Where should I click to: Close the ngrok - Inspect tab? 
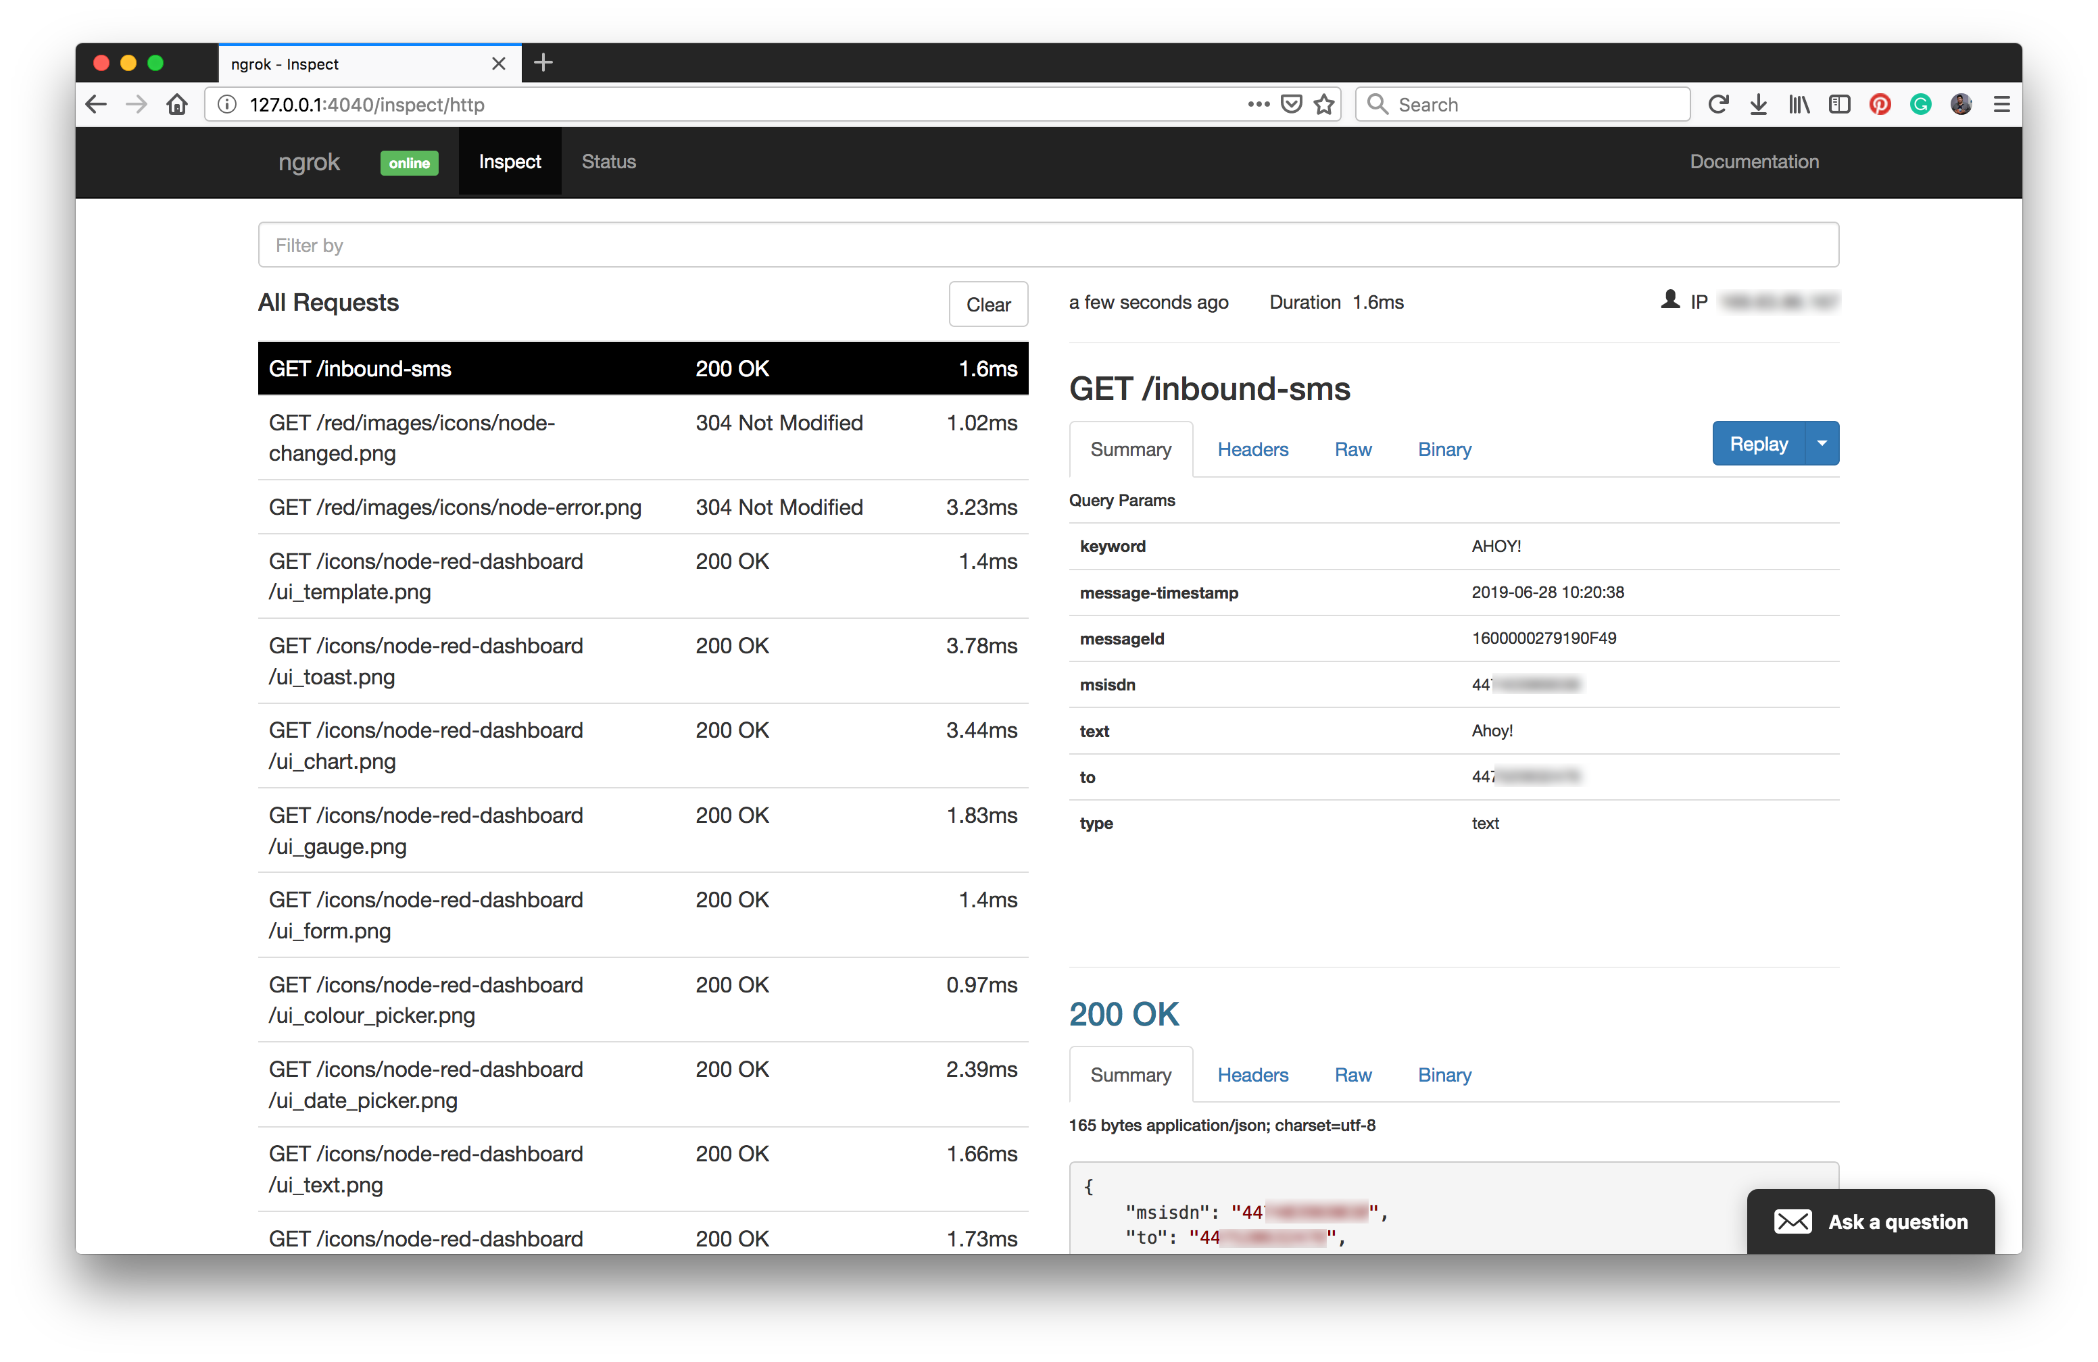499,64
